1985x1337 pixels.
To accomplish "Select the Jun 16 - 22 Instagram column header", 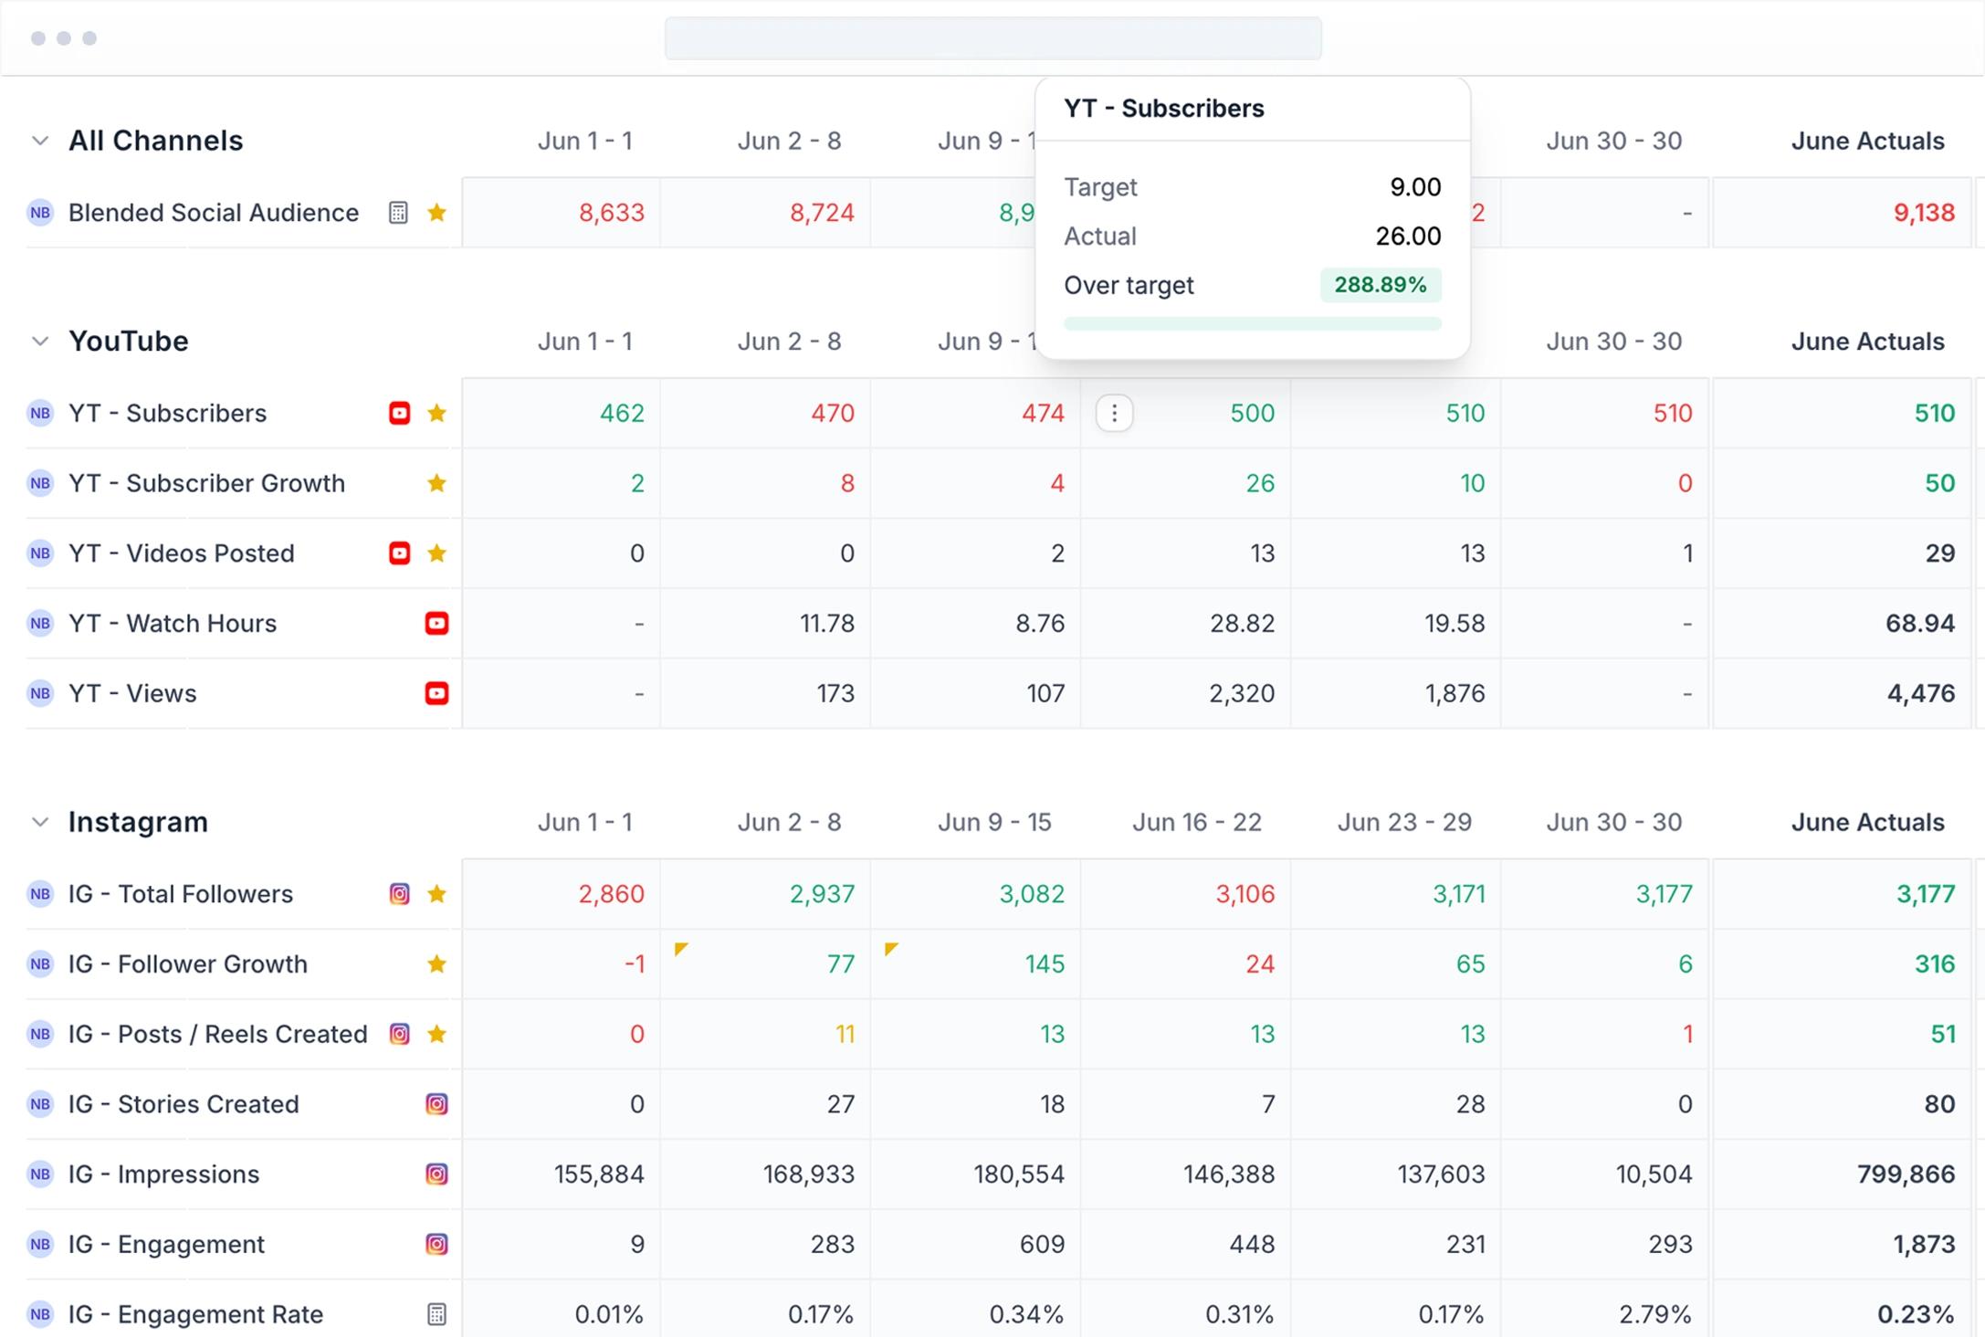I will click(x=1196, y=822).
